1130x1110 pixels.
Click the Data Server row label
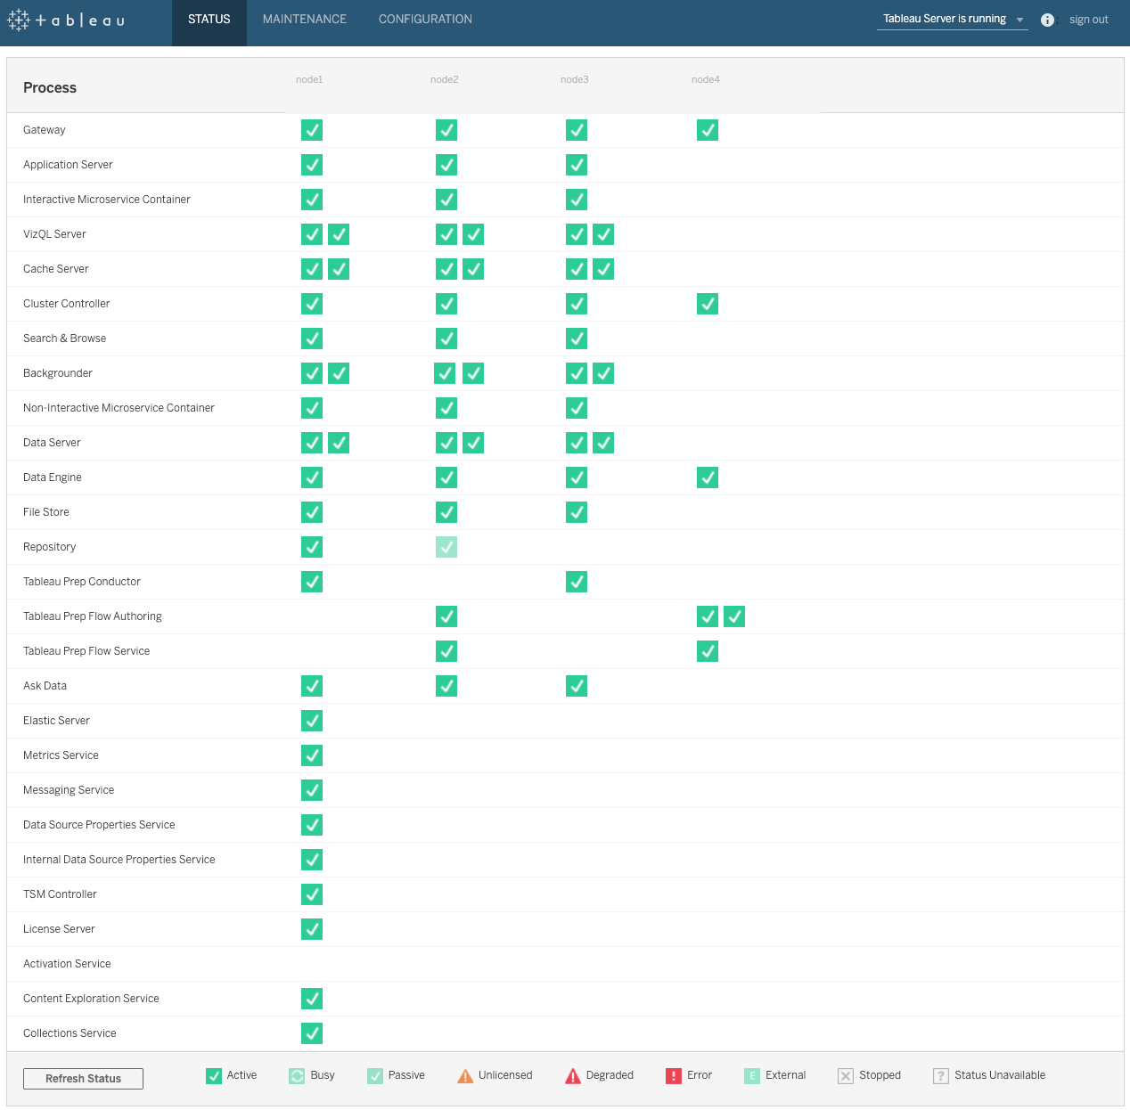tap(52, 443)
